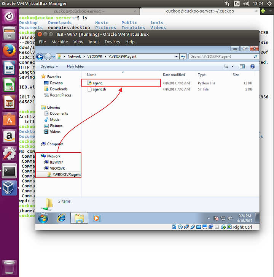This screenshot has height=277, width=274.
Task: Open Windows Media Player from the taskbar
Action: click(97, 218)
